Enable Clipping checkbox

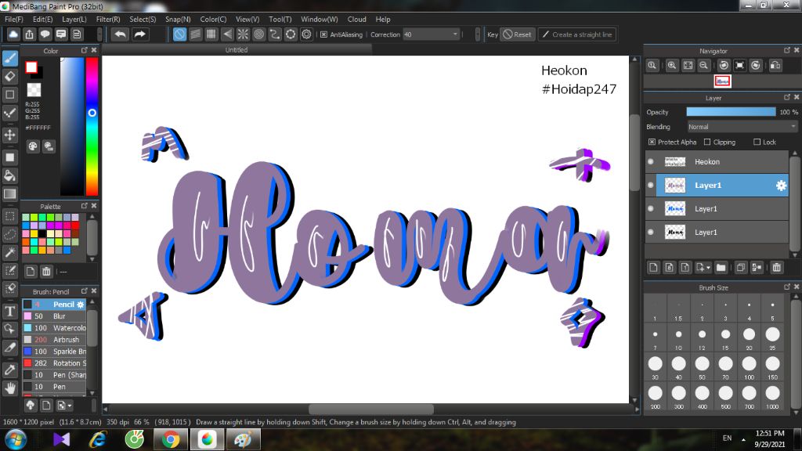[x=707, y=143]
